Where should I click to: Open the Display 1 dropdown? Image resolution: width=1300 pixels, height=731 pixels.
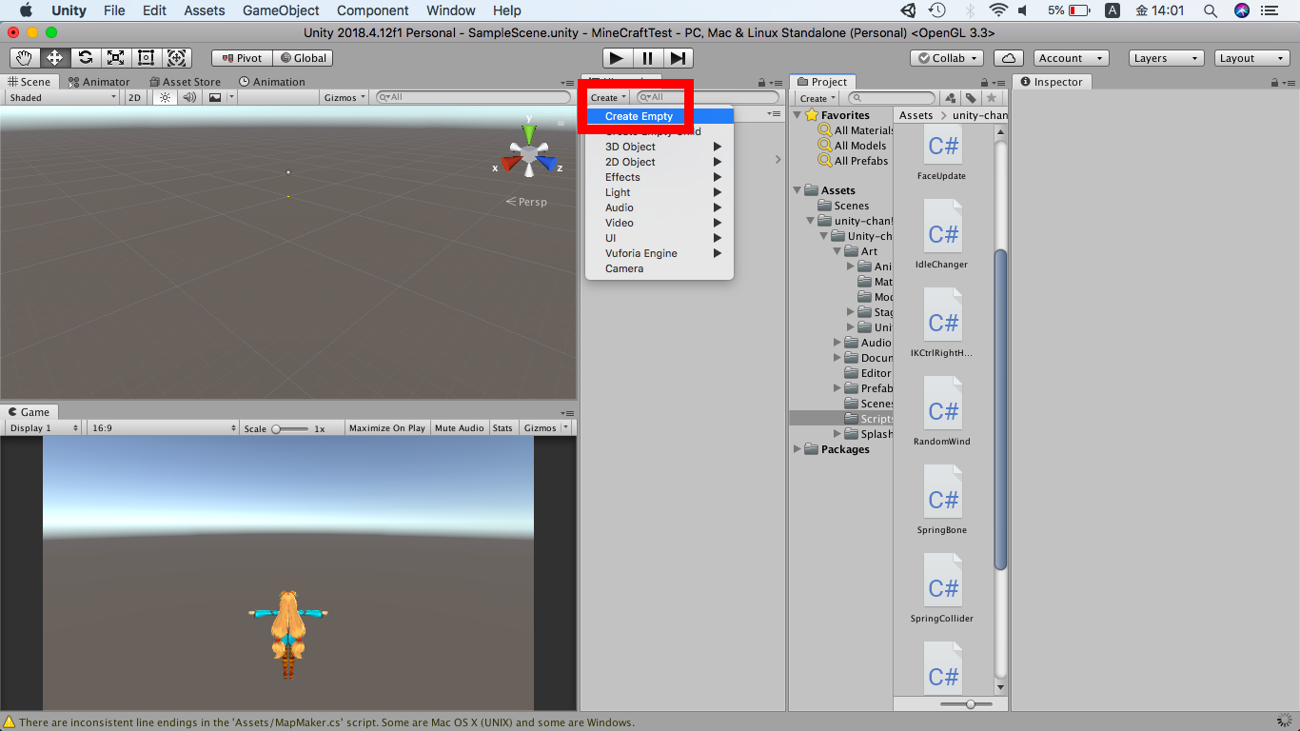[44, 428]
